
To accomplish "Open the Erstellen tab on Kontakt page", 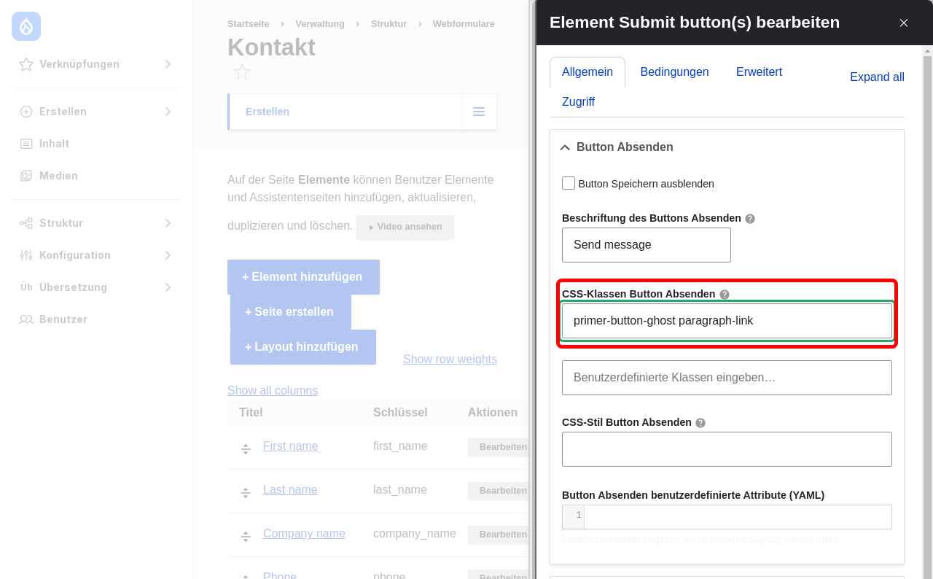I will (268, 112).
